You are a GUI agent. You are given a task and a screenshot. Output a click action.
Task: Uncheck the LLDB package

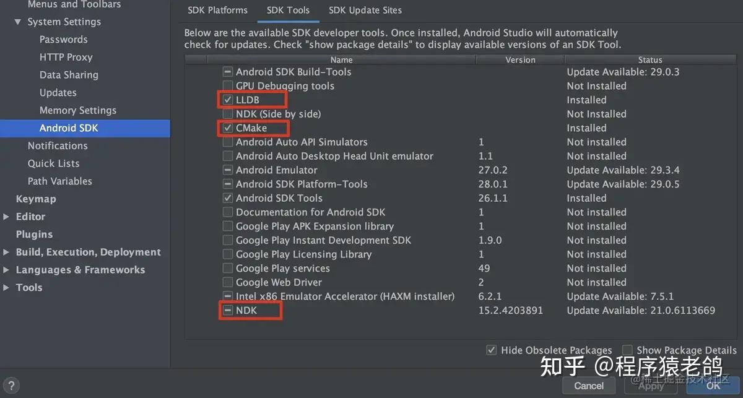pyautogui.click(x=228, y=100)
